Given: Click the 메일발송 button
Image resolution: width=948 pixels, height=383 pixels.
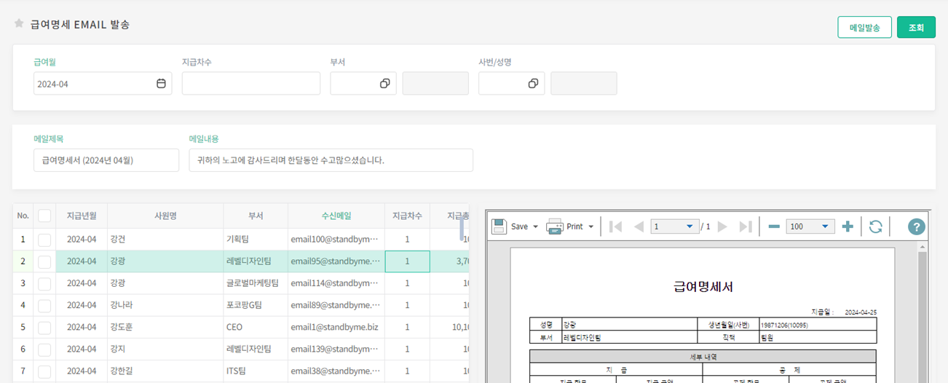Looking at the screenshot, I should (864, 28).
